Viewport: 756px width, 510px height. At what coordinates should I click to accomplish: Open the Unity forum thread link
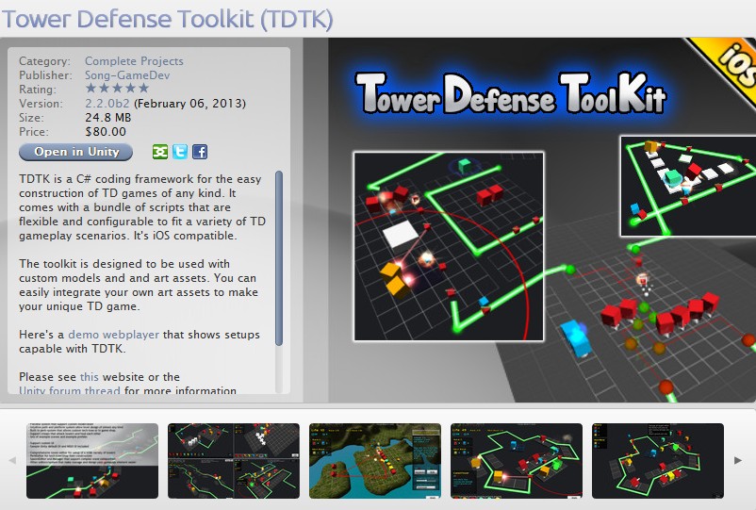[70, 390]
